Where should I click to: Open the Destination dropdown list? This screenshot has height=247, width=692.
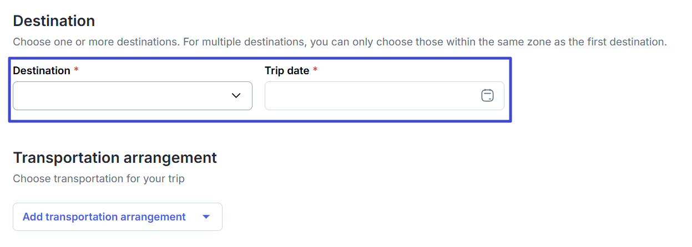click(x=133, y=96)
